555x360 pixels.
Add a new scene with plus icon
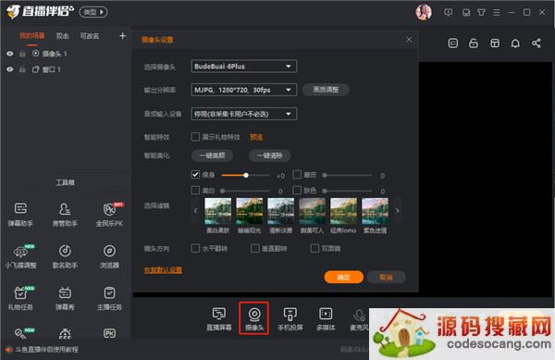pyautogui.click(x=122, y=36)
